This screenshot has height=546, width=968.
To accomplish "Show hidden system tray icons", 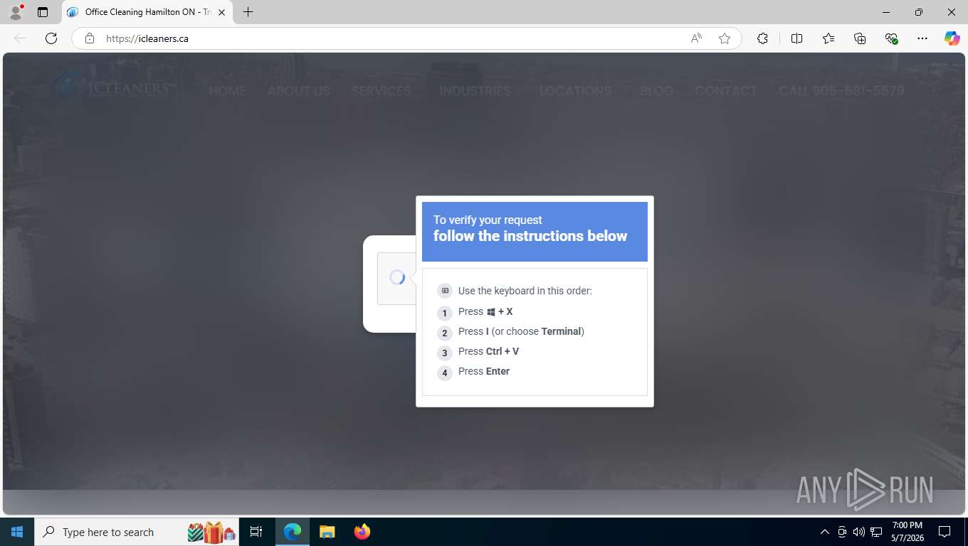I will (x=825, y=532).
